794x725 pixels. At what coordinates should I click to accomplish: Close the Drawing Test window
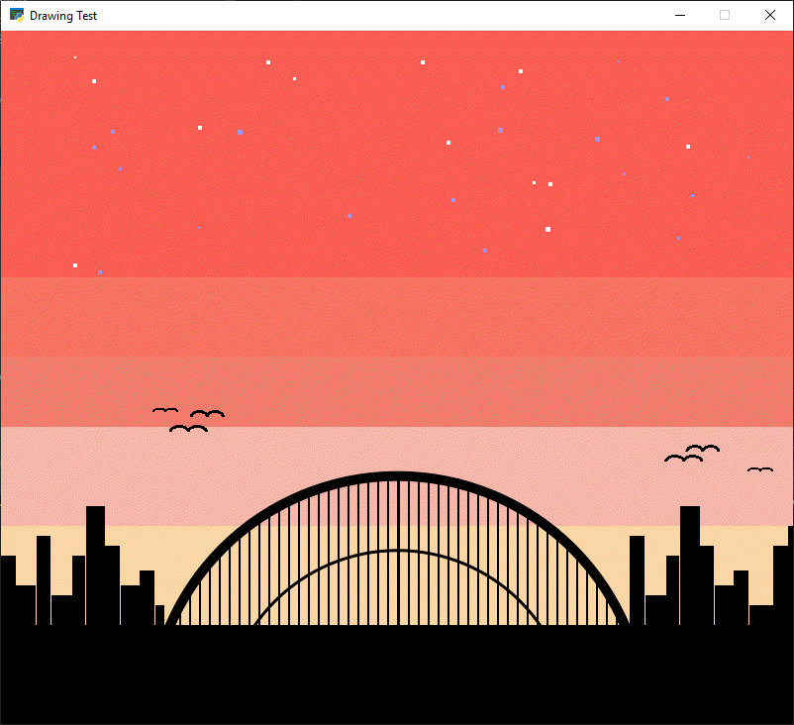click(x=769, y=16)
